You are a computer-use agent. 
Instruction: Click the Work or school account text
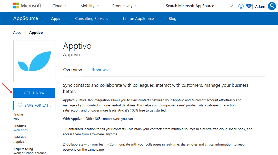[x=29, y=153]
